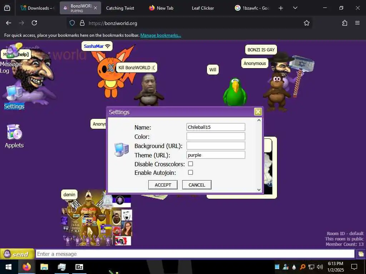Open the Applets desktop icon
Viewport: 366px width, 274px height.
(x=14, y=136)
